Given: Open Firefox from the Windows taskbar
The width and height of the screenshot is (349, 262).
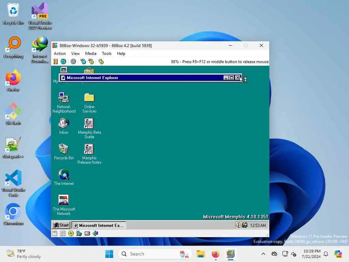Looking at the screenshot, I should 215,254.
